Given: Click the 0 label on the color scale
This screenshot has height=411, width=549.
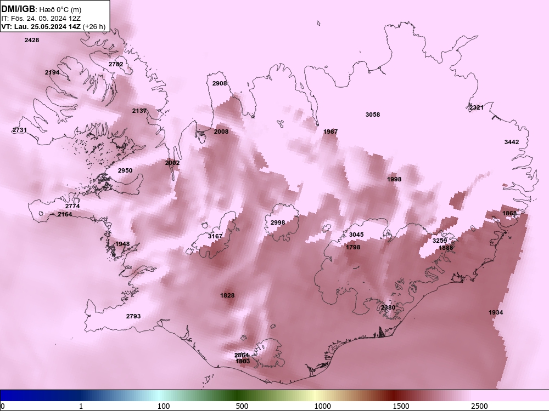Looking at the screenshot, I should [x=3, y=406].
